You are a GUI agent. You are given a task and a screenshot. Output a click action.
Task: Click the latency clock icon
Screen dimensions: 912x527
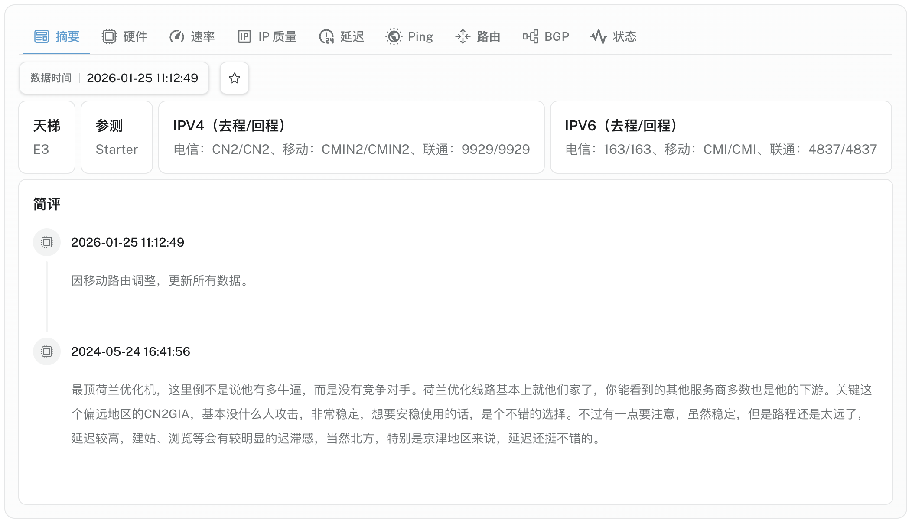326,36
